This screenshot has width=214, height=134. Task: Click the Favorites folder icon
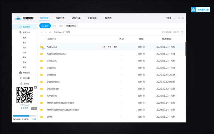41,96
